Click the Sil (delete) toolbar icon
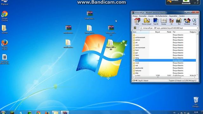Image resolution: width=203 pixels, height=114 pixels. point(171,22)
